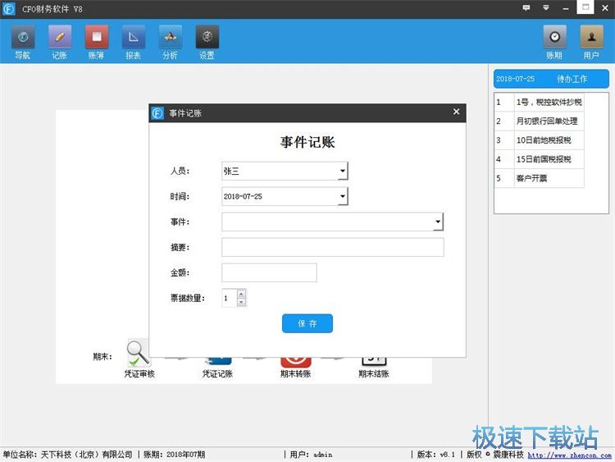Click the 票据数量 value field
The image size is (615, 462).
(x=229, y=298)
